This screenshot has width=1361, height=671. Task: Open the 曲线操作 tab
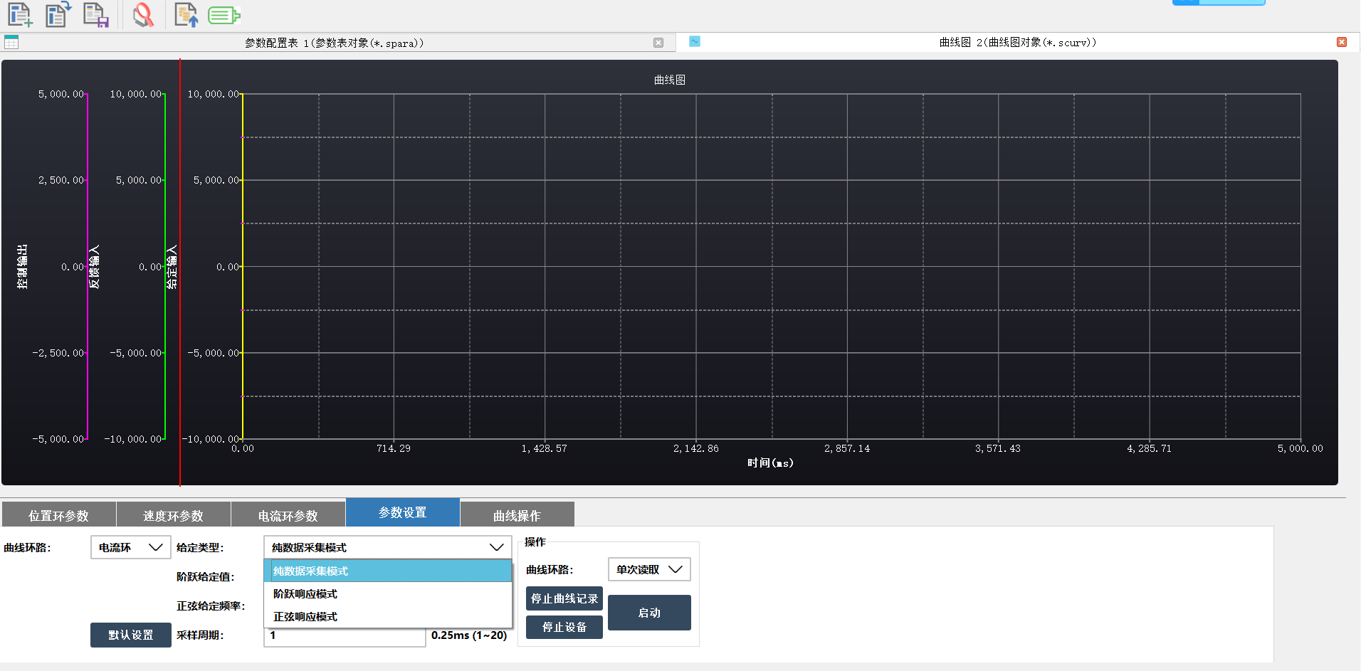tap(517, 515)
